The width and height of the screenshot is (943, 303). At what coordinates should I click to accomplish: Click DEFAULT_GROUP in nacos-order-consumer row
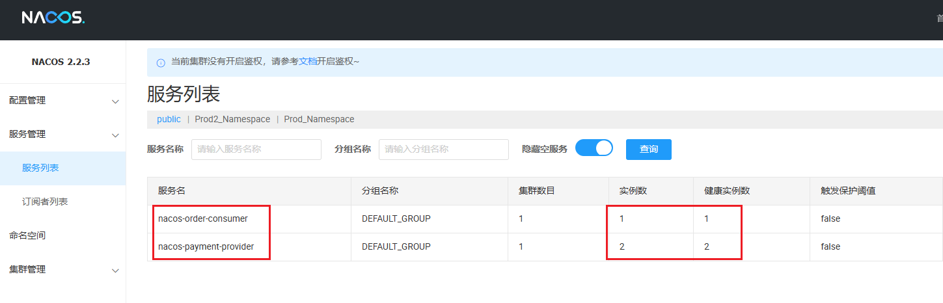tap(396, 219)
